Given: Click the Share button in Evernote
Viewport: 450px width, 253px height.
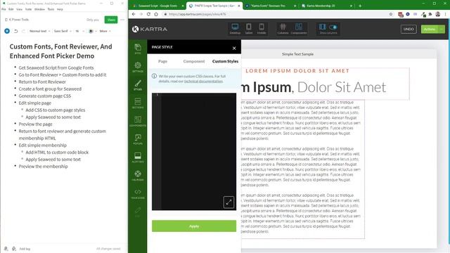Looking at the screenshot, I should (x=111, y=20).
